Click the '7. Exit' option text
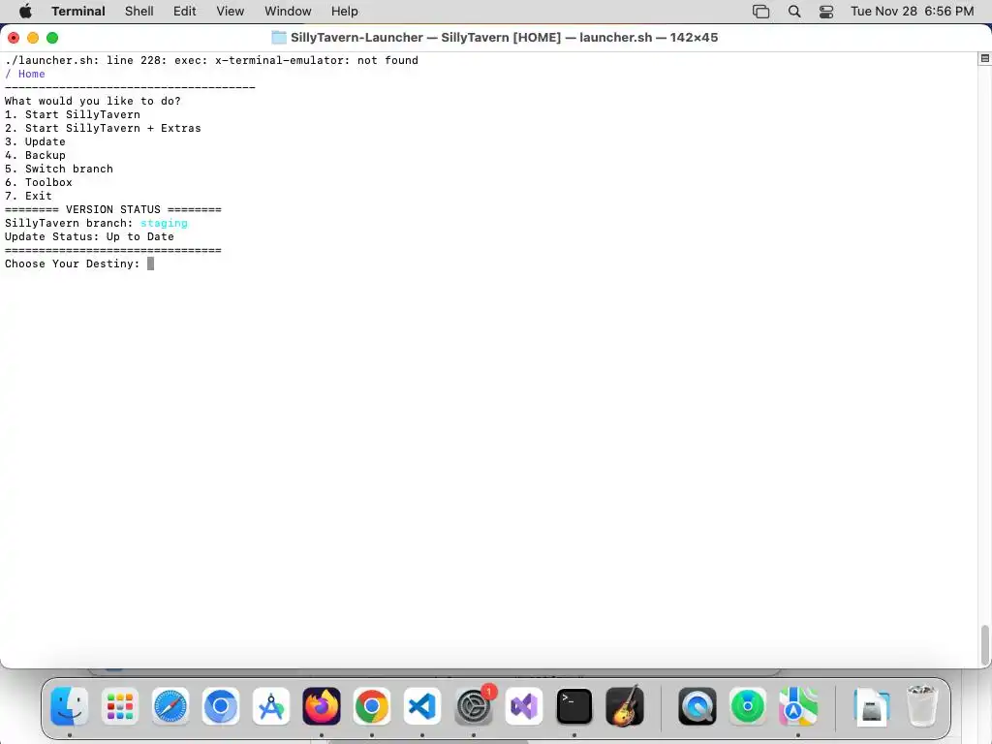The width and height of the screenshot is (992, 744). 28,196
